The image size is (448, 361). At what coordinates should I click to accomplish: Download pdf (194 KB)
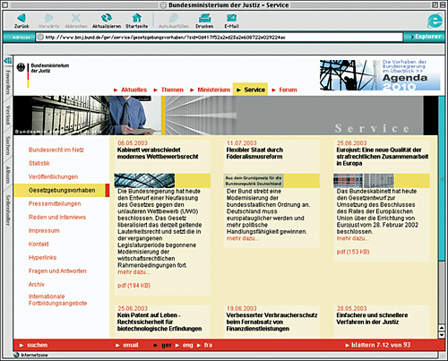134,286
